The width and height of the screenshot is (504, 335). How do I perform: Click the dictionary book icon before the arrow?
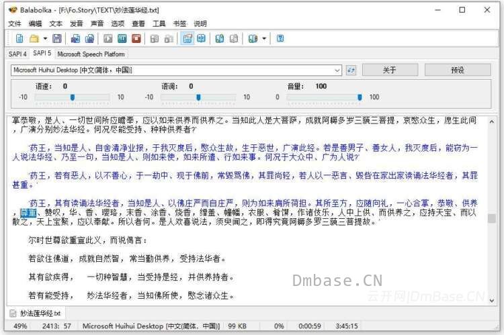tap(253, 39)
